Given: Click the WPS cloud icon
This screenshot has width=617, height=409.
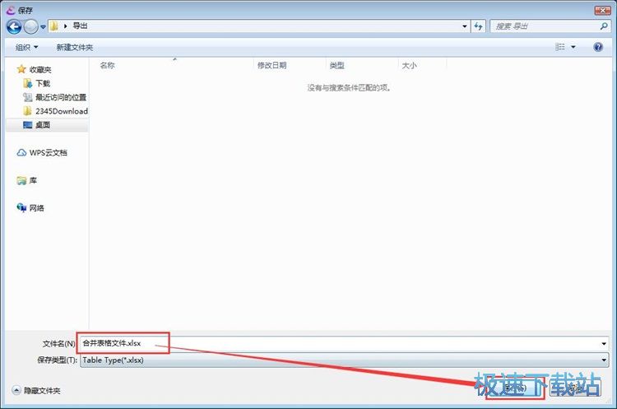Looking at the screenshot, I should (x=21, y=153).
